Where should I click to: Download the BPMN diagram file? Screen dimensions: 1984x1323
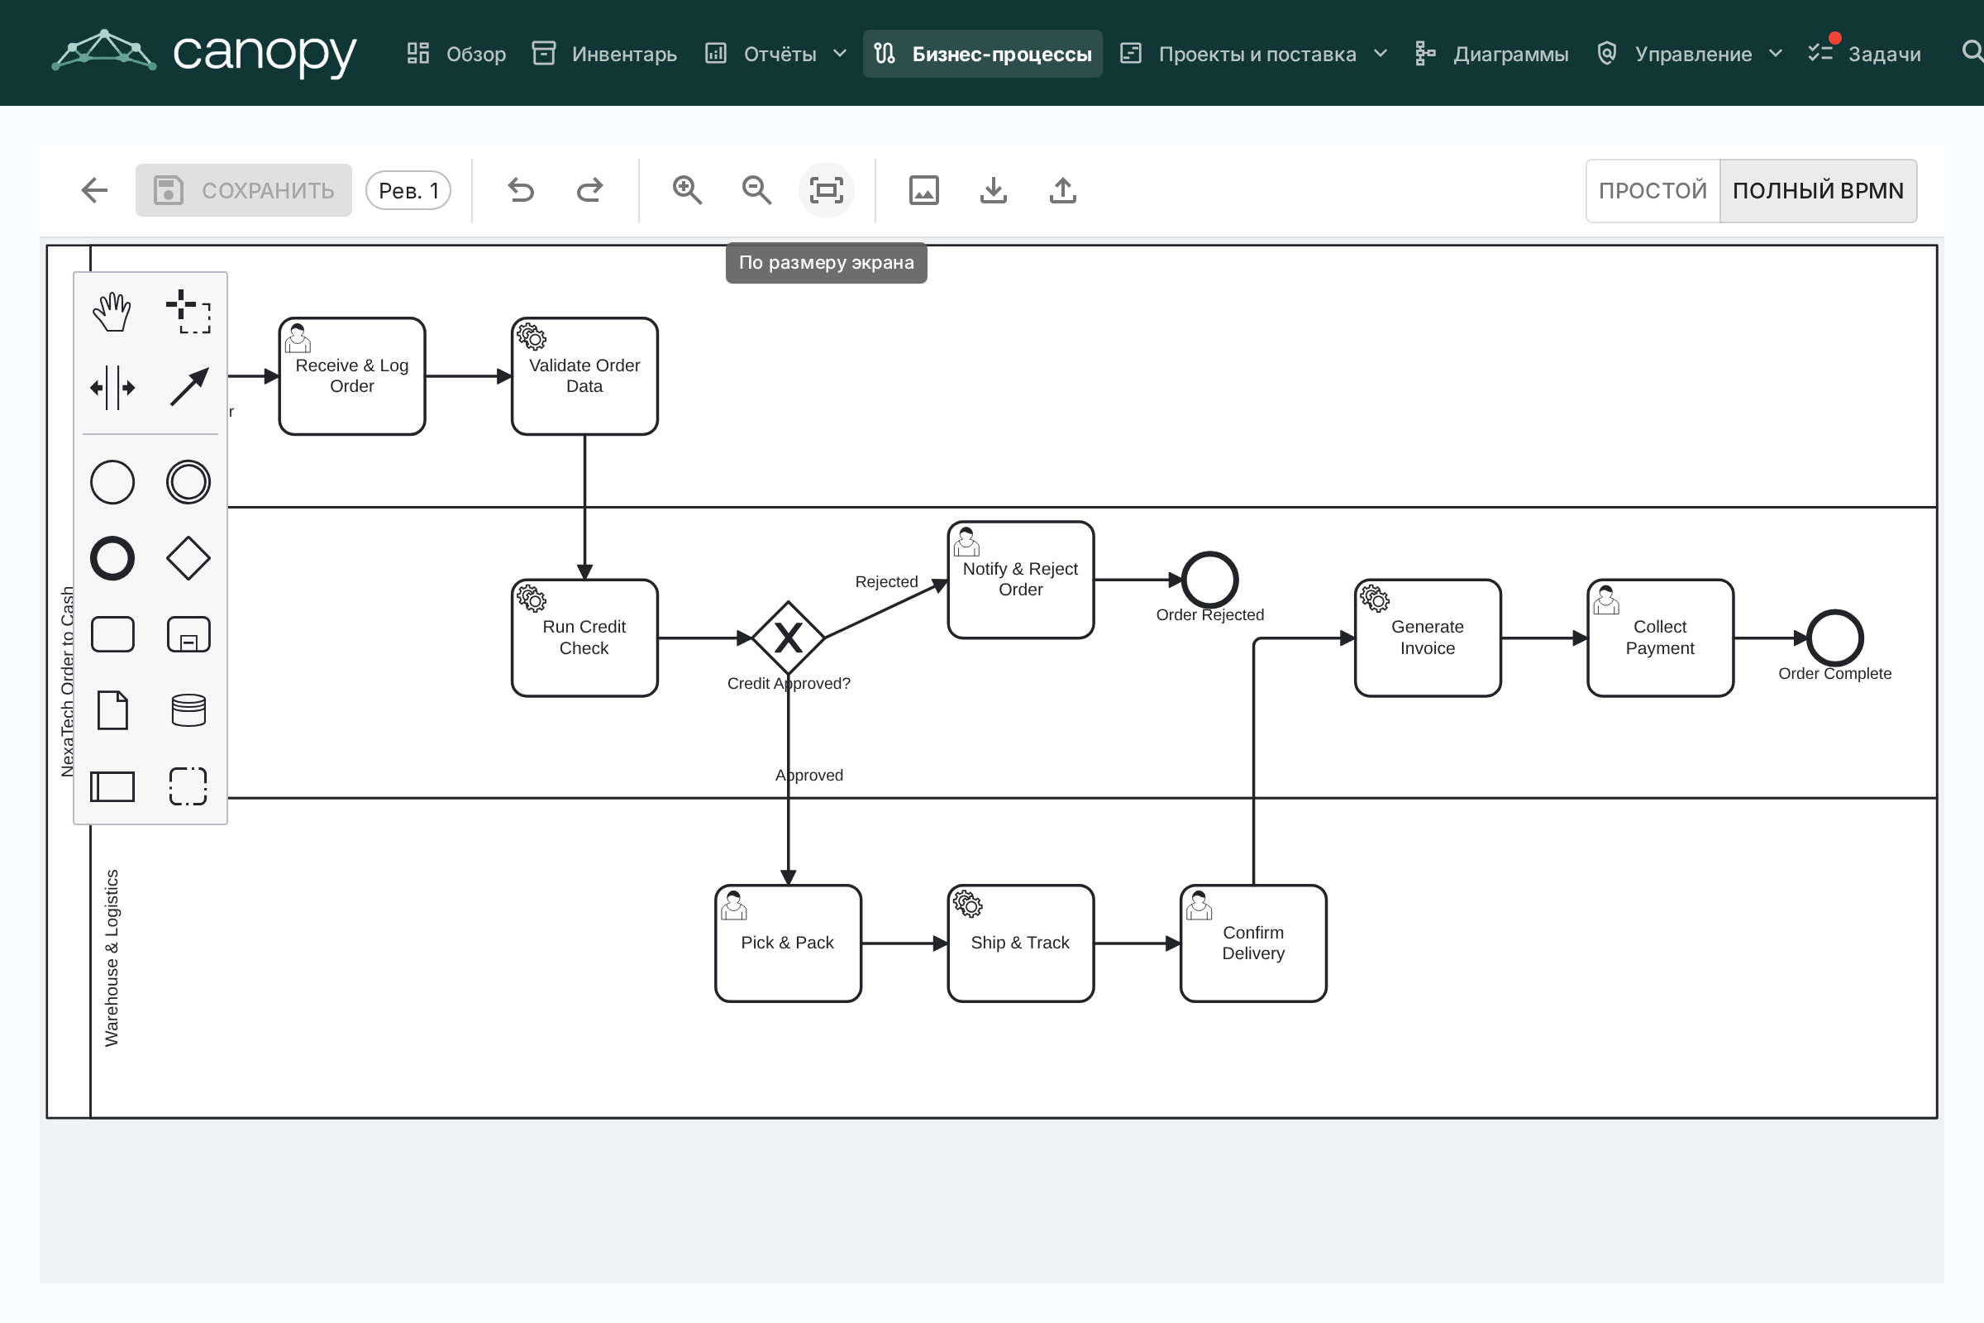click(x=994, y=191)
